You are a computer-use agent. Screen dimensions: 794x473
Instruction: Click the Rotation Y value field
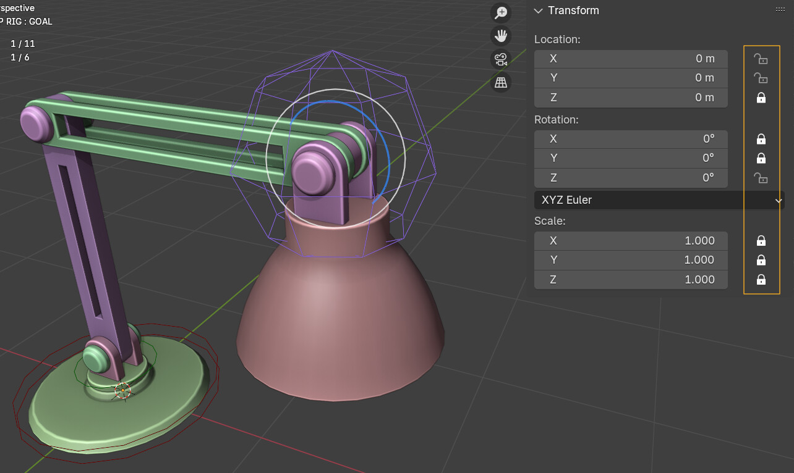click(631, 158)
